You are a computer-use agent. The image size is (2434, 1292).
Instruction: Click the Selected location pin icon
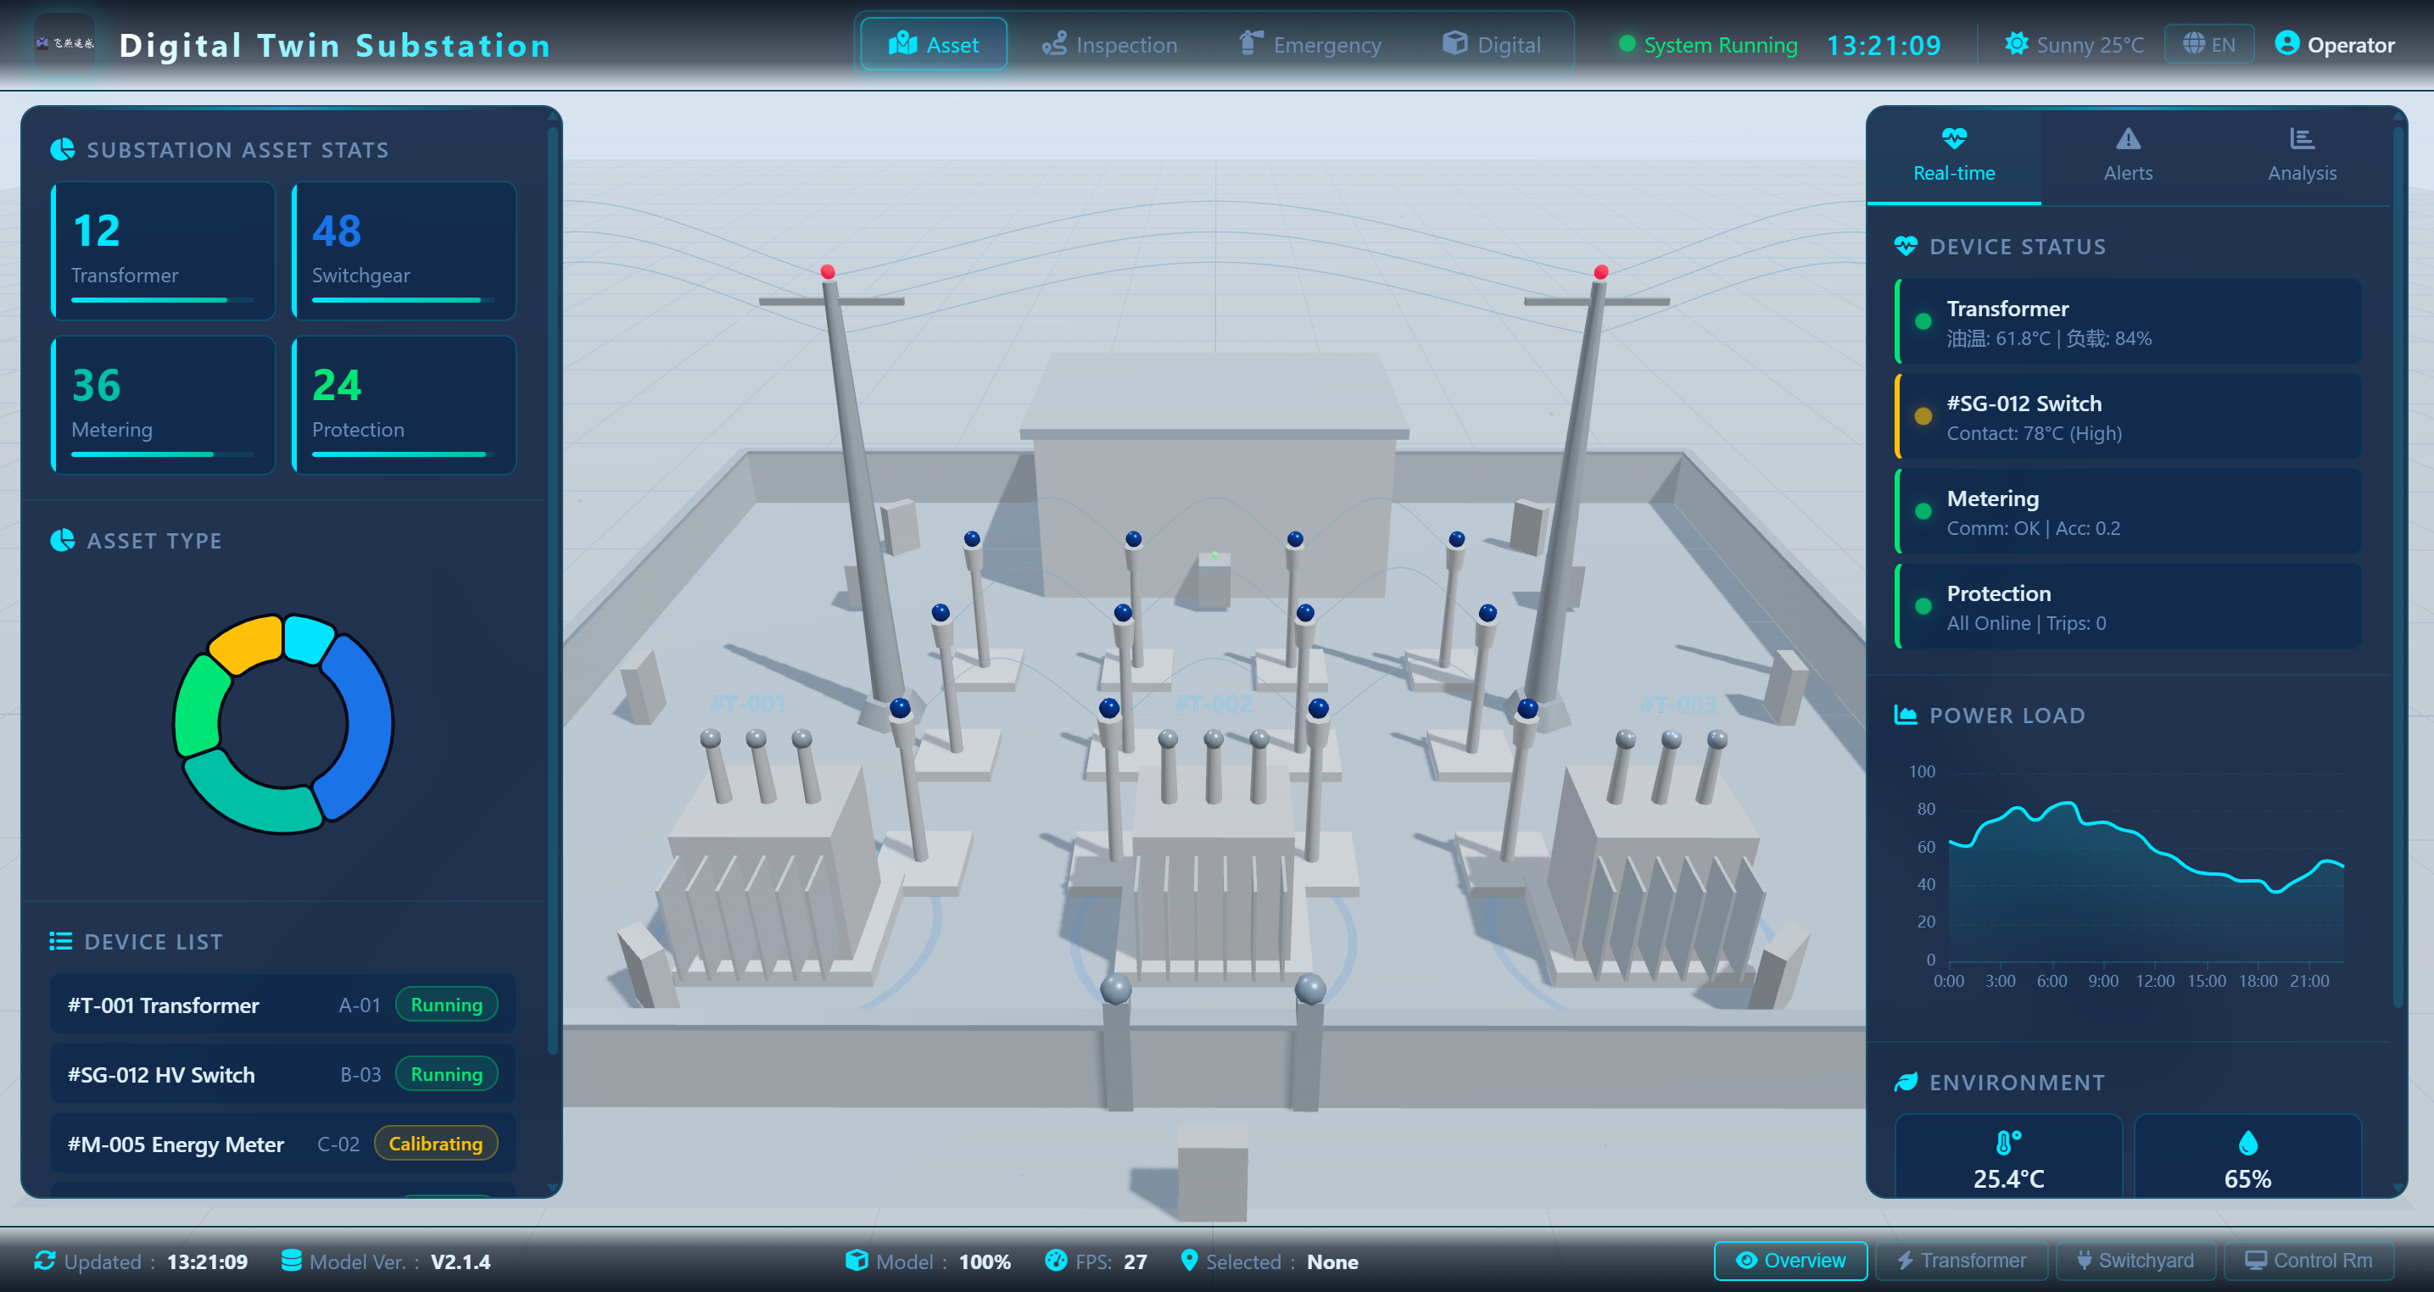(1189, 1260)
